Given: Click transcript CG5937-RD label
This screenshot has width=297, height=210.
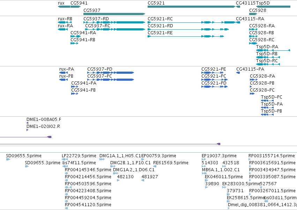Looking at the screenshot, I should pyautogui.click(x=96, y=19).
